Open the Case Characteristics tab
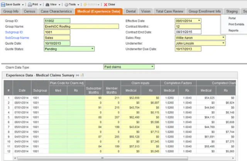 point(56,11)
